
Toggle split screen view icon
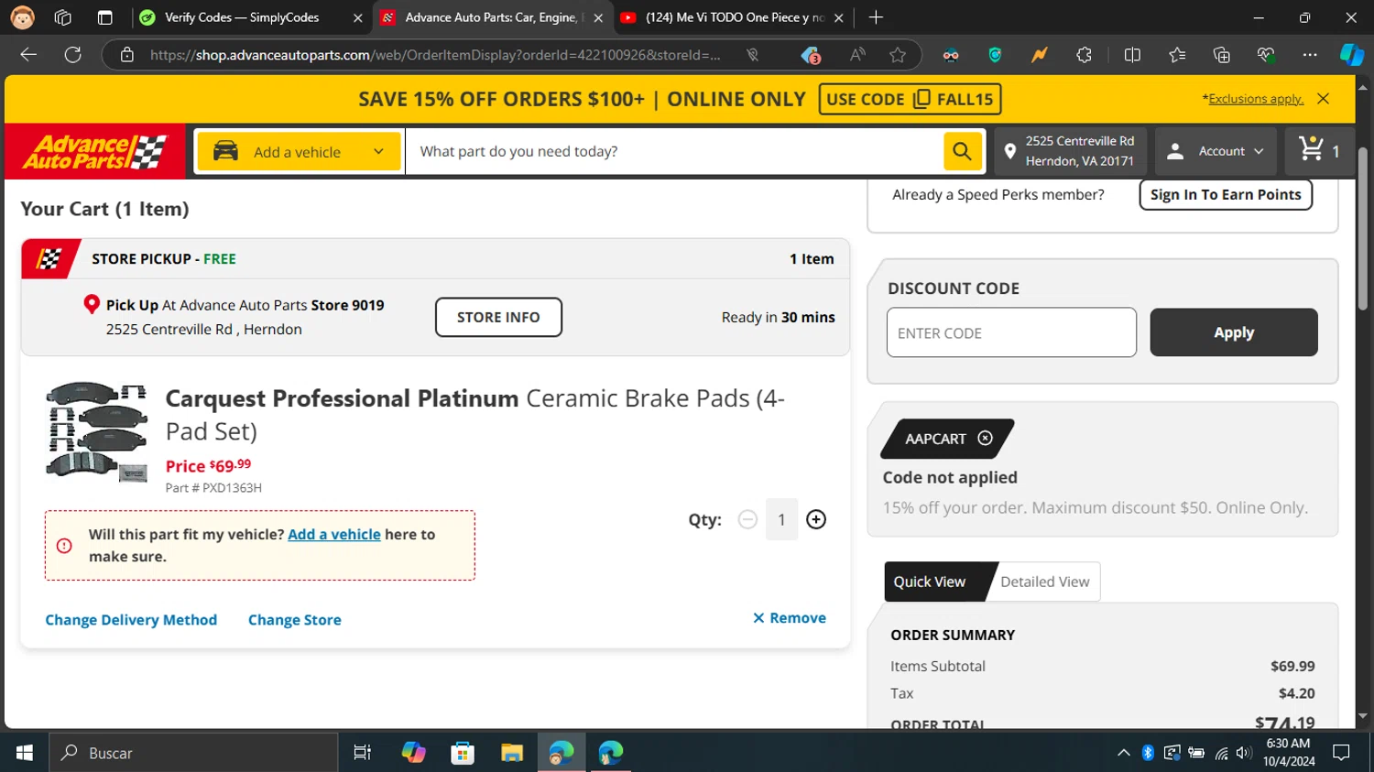tap(1132, 55)
